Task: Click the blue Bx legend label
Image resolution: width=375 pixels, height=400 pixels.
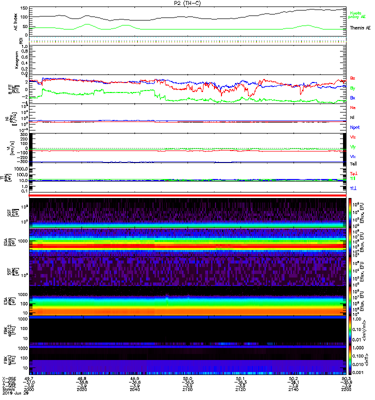Action: [352, 98]
